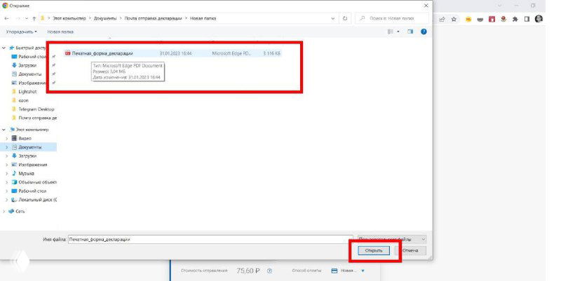The image size is (561, 281).
Task: Expand the 'Сеть' node
Action: pyautogui.click(x=4, y=212)
